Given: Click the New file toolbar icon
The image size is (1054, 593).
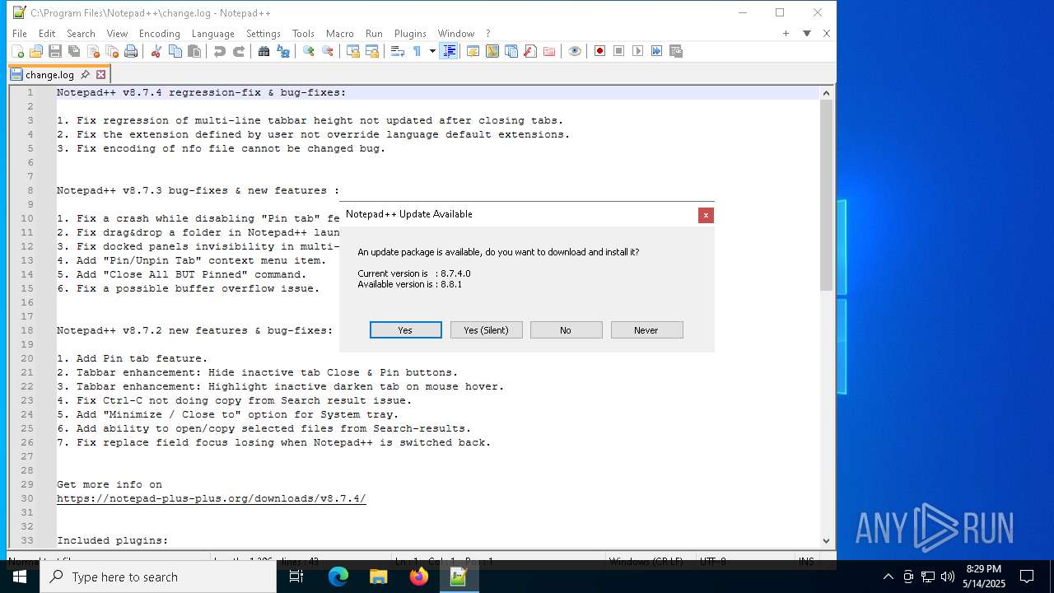Looking at the screenshot, I should pos(17,51).
